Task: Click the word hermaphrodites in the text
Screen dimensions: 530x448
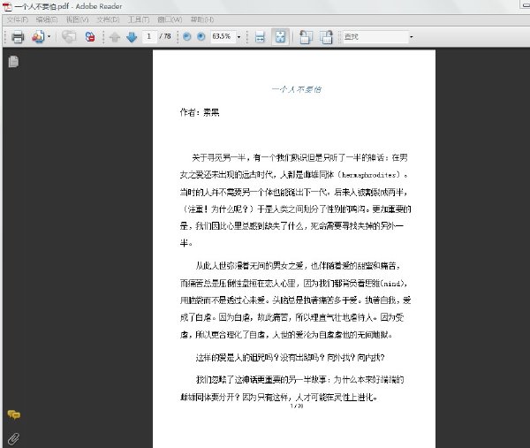Action: click(368, 175)
